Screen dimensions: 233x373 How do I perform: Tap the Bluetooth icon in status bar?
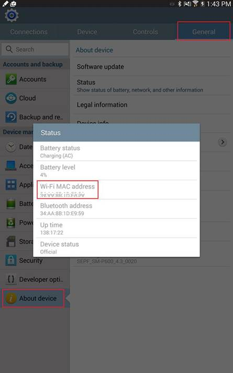click(x=180, y=4)
